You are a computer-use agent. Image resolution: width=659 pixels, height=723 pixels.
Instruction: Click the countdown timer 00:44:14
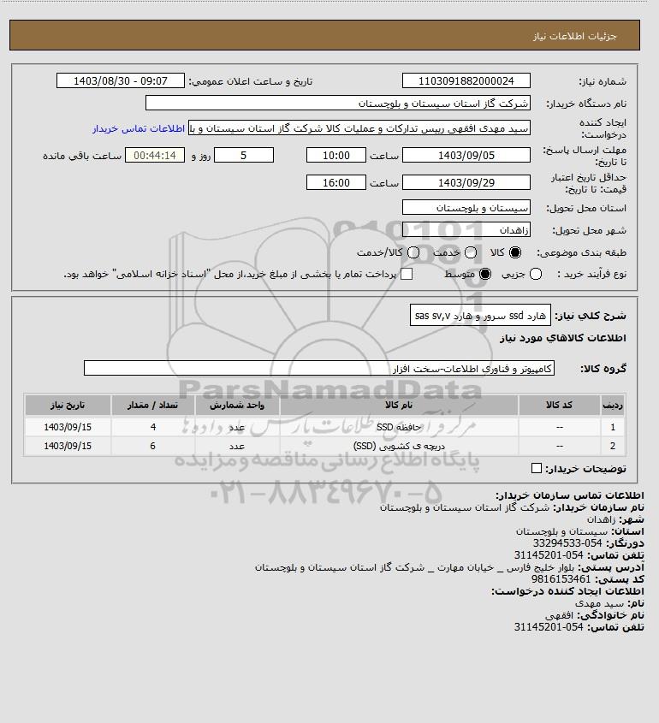(155, 156)
